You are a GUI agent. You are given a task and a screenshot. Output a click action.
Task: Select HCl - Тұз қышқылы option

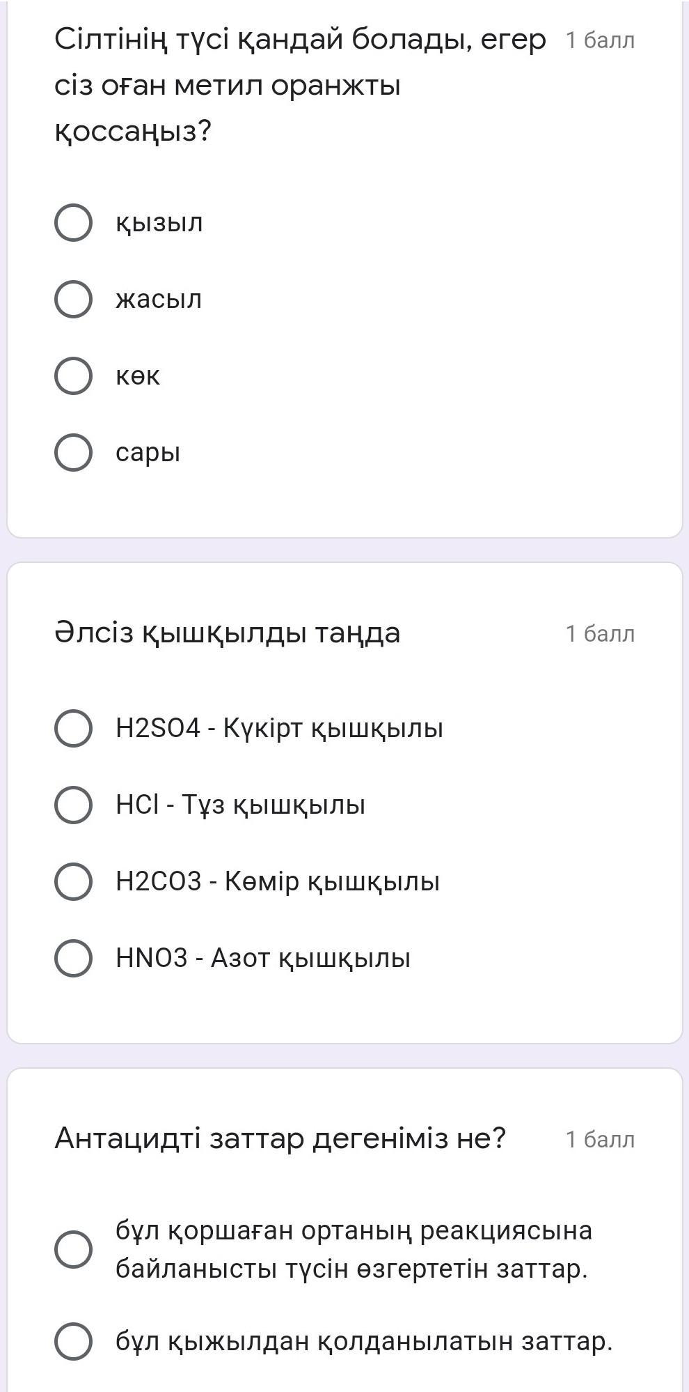[x=73, y=805]
